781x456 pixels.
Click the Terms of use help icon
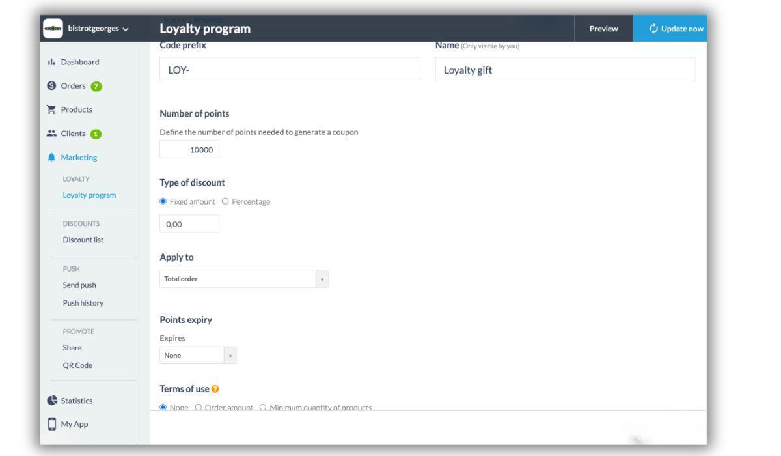pos(215,389)
